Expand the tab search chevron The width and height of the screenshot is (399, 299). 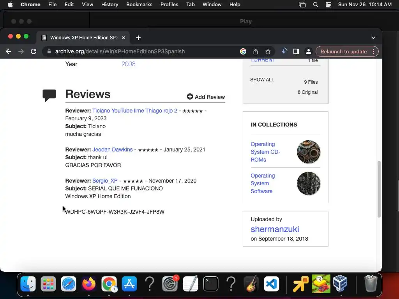coord(373,38)
